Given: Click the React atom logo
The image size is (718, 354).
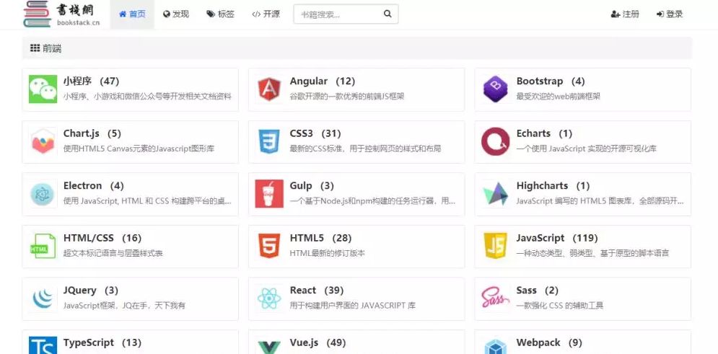Looking at the screenshot, I should click(x=269, y=298).
